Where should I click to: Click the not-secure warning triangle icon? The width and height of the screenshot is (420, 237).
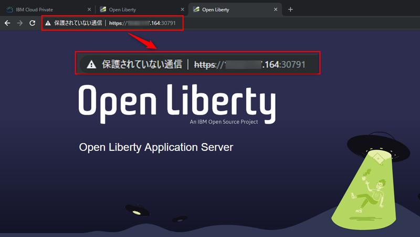[48, 23]
